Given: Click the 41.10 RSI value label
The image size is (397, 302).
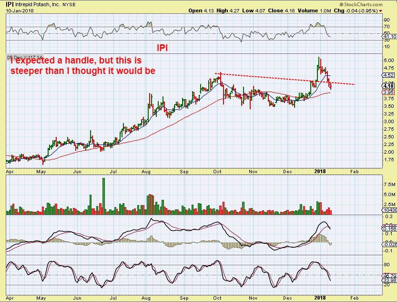Looking at the screenshot, I should [390, 36].
